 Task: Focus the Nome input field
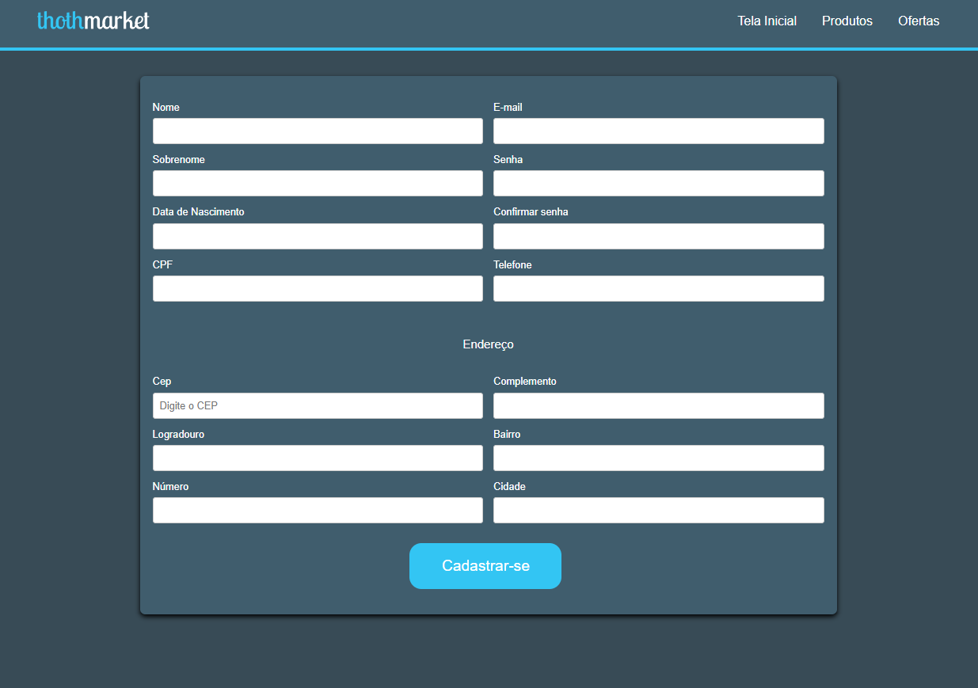(x=318, y=131)
